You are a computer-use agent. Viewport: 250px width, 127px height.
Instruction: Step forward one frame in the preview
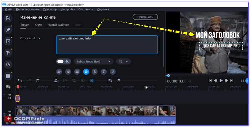point(226,81)
